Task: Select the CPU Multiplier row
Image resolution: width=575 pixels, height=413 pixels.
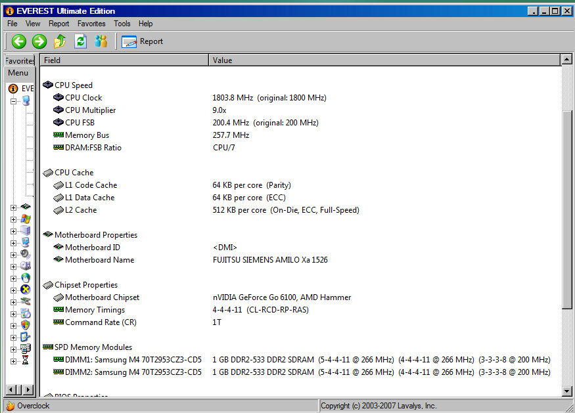Action: [300, 110]
